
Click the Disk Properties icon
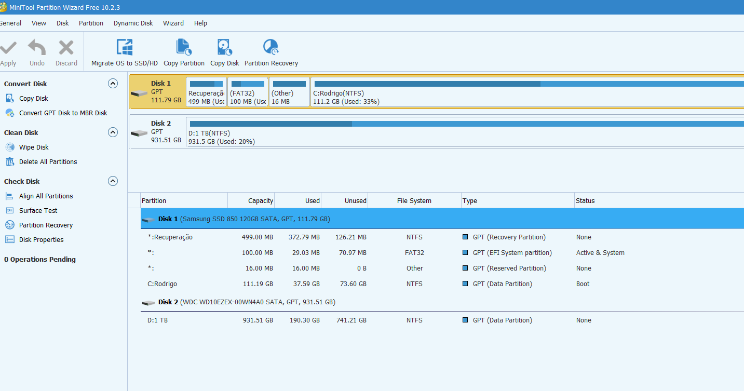pyautogui.click(x=10, y=239)
